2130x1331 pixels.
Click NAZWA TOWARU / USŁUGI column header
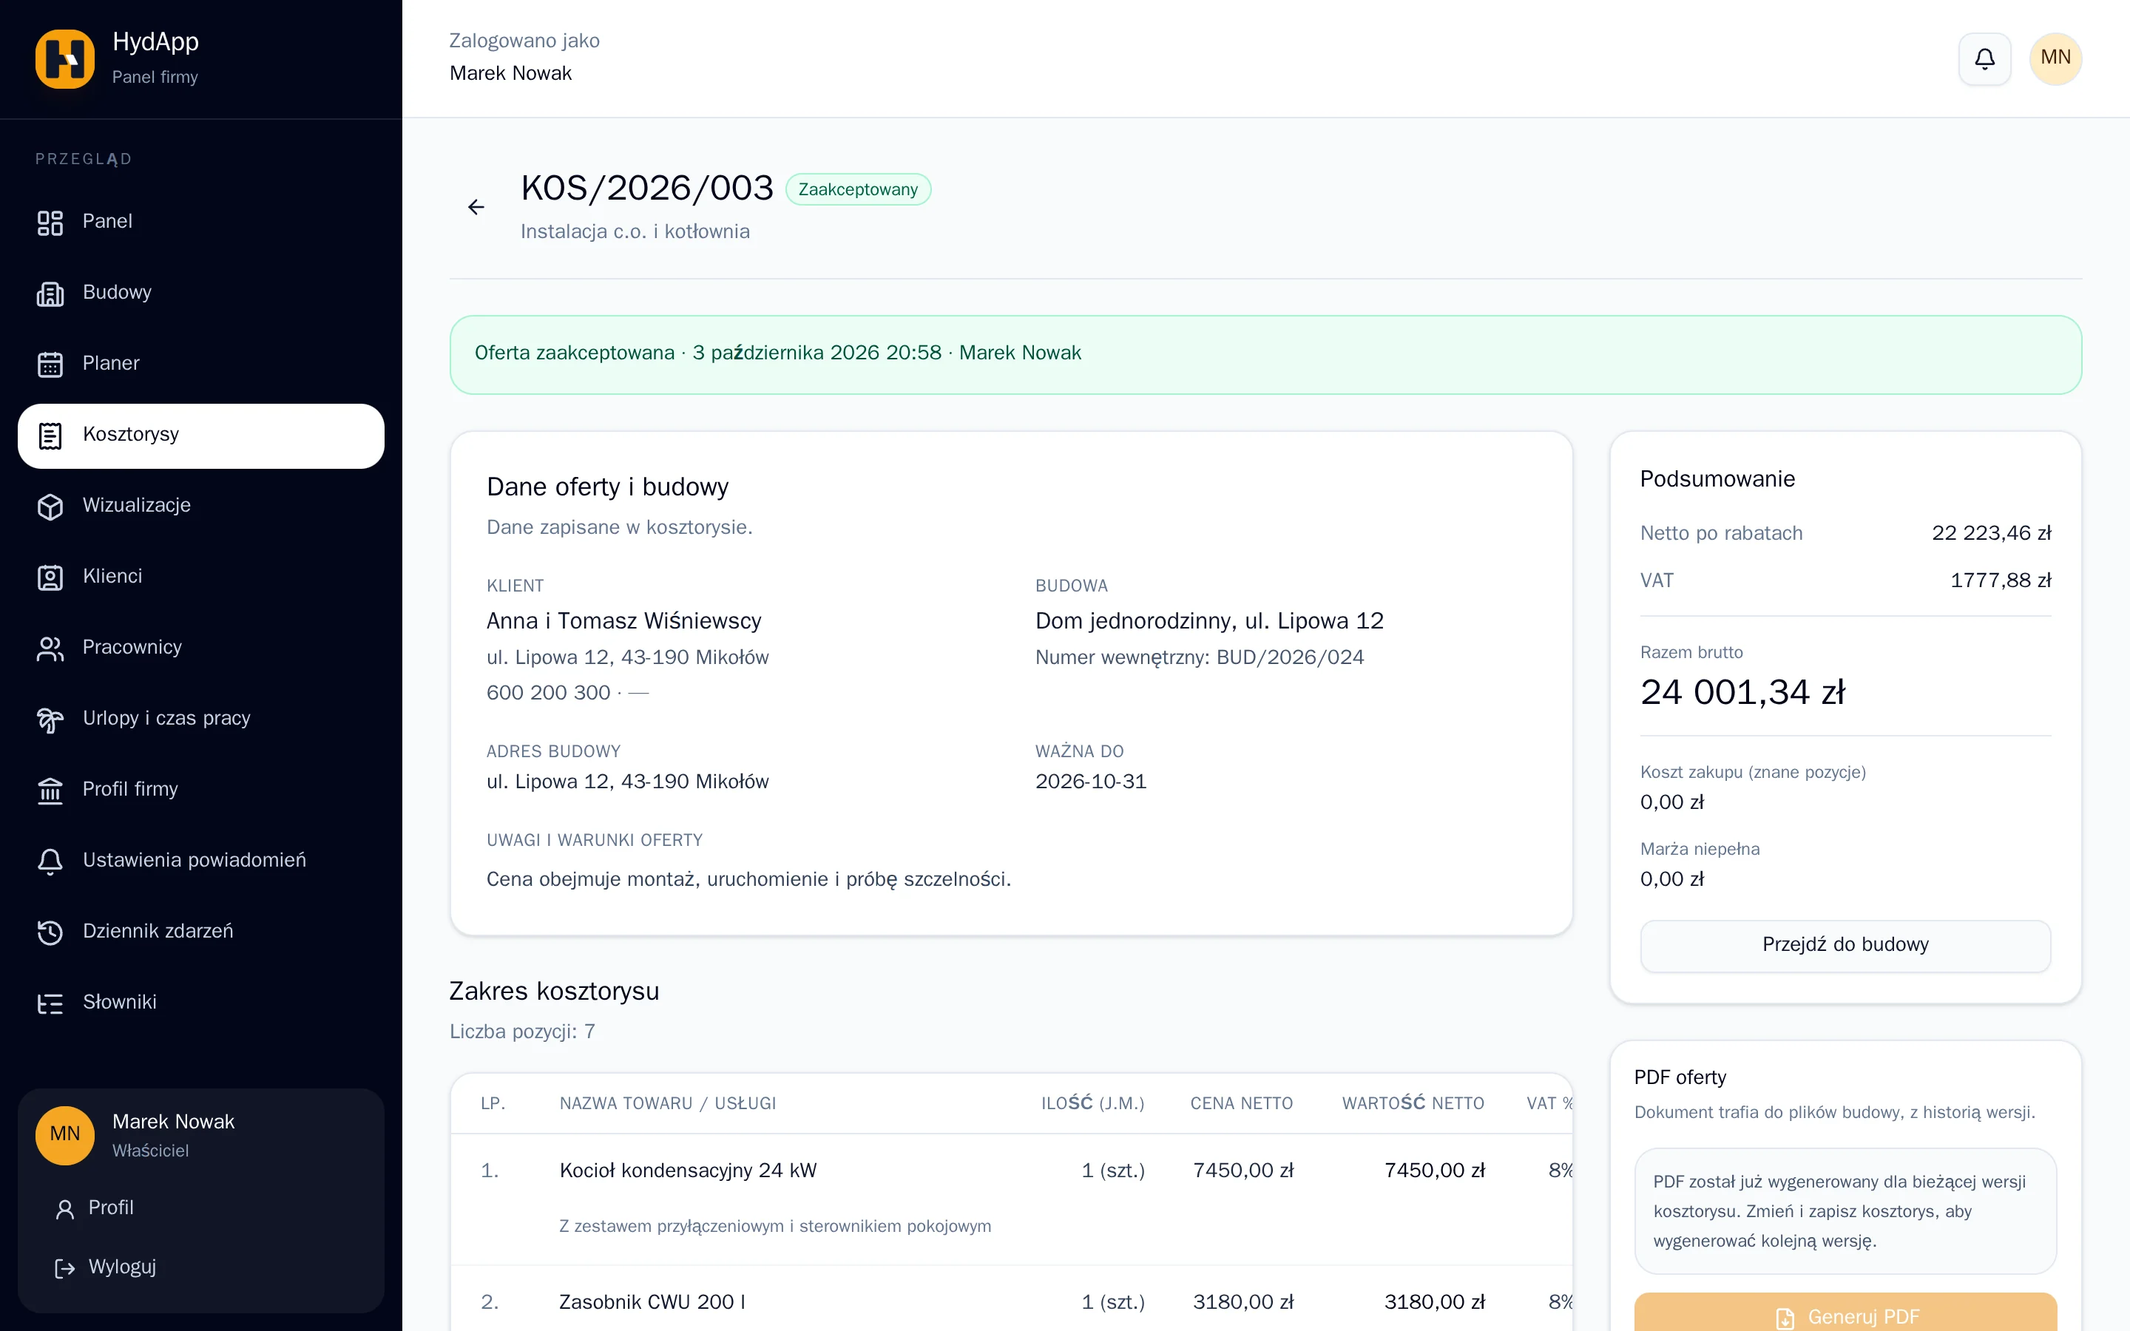pos(668,1104)
